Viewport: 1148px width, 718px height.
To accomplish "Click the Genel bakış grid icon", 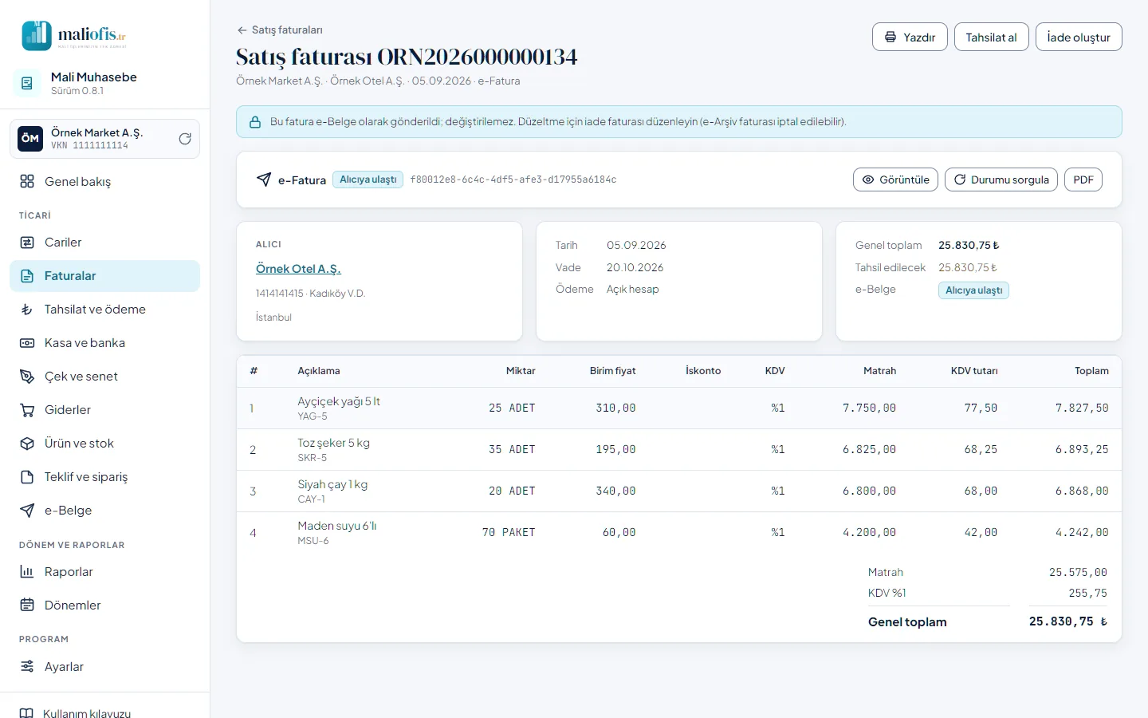I will point(27,182).
